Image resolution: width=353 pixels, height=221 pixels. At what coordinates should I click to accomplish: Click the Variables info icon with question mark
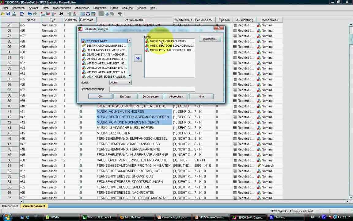click(54, 14)
